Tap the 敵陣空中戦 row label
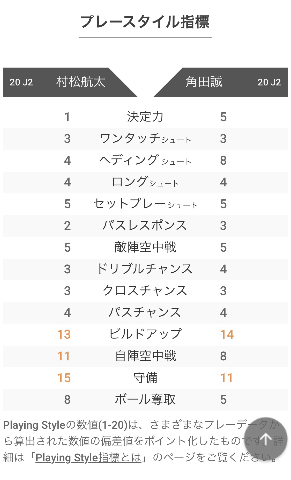 tap(145, 247)
